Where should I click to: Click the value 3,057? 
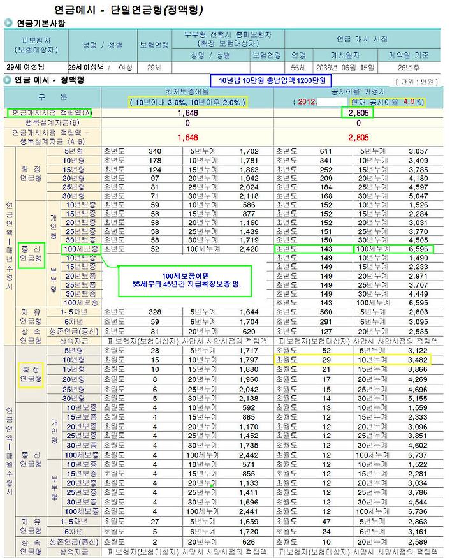tap(418, 151)
